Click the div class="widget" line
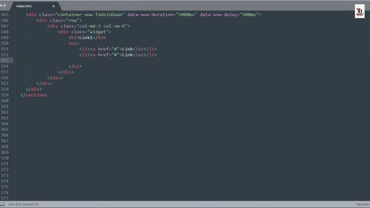This screenshot has width=370, height=208. [84, 32]
